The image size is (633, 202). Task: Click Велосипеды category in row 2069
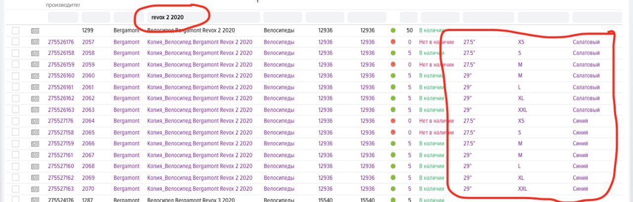point(279,178)
